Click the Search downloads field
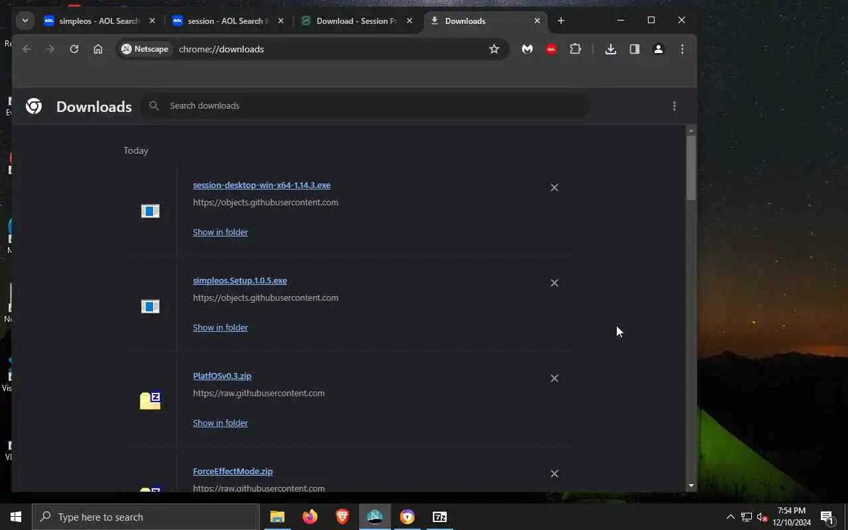848x530 pixels. pos(364,106)
